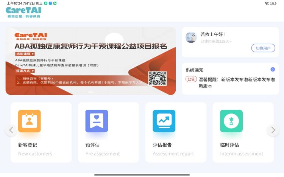Select the 临时评估 label

(x=229, y=145)
